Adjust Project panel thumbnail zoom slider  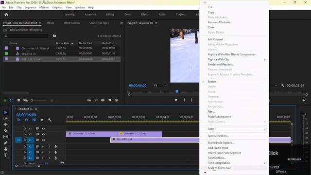point(39,100)
